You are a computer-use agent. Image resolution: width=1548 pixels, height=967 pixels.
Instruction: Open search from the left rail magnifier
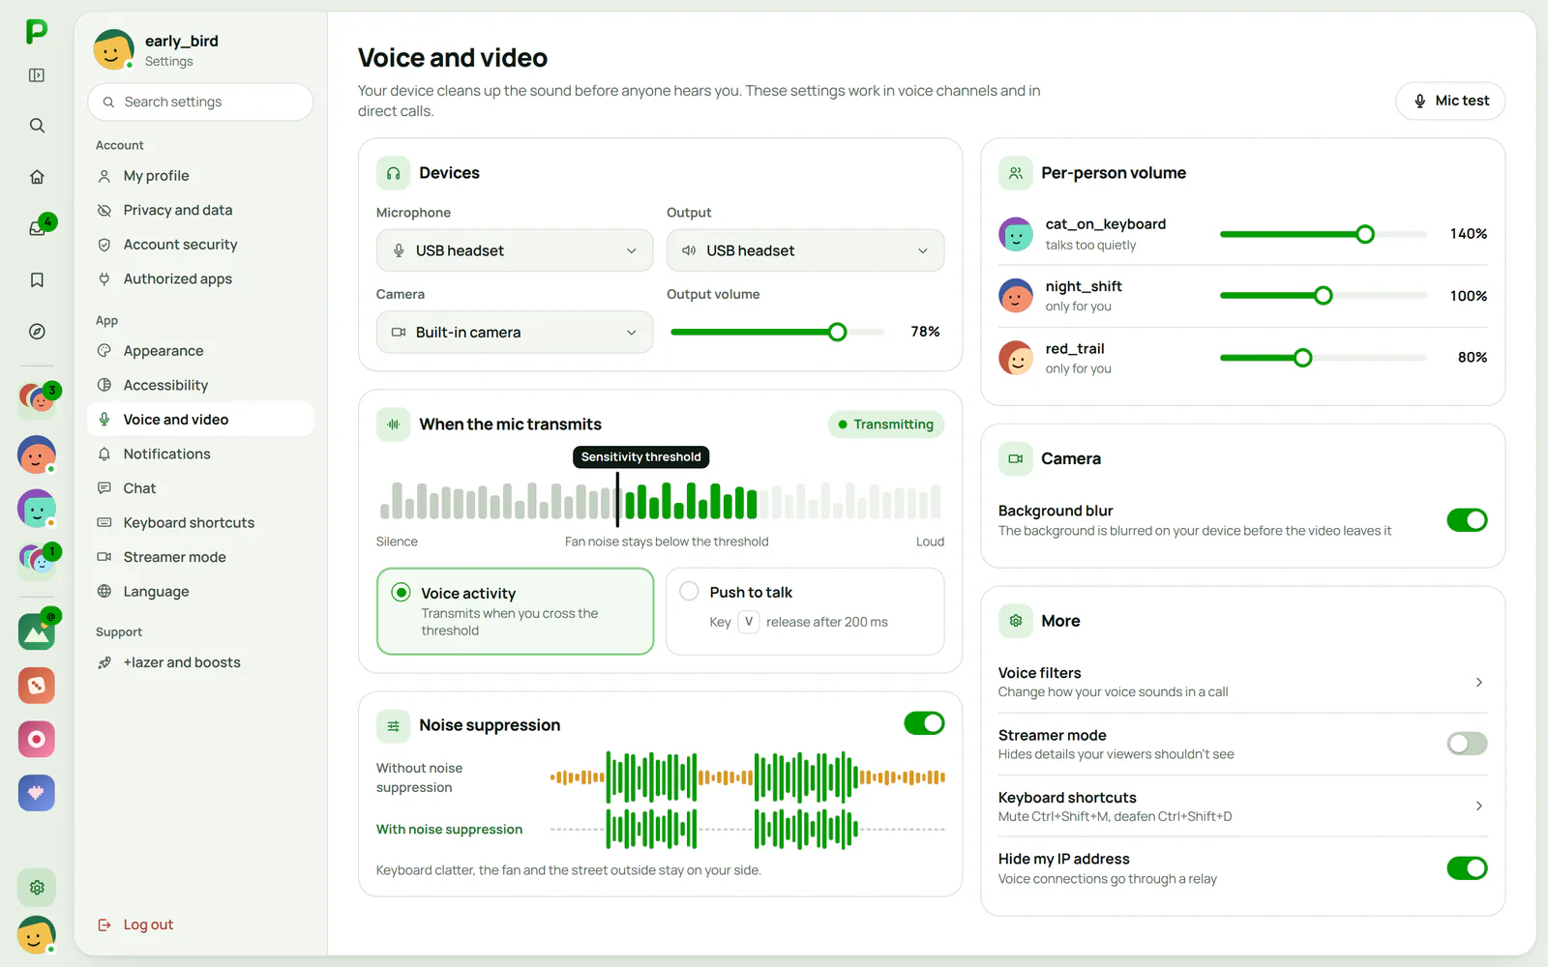[37, 126]
